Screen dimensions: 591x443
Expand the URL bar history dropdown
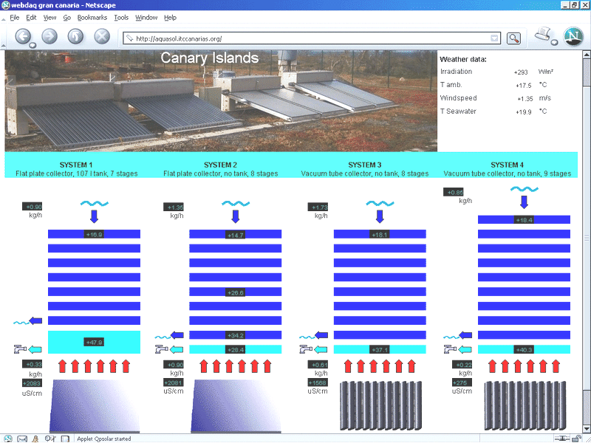click(493, 38)
